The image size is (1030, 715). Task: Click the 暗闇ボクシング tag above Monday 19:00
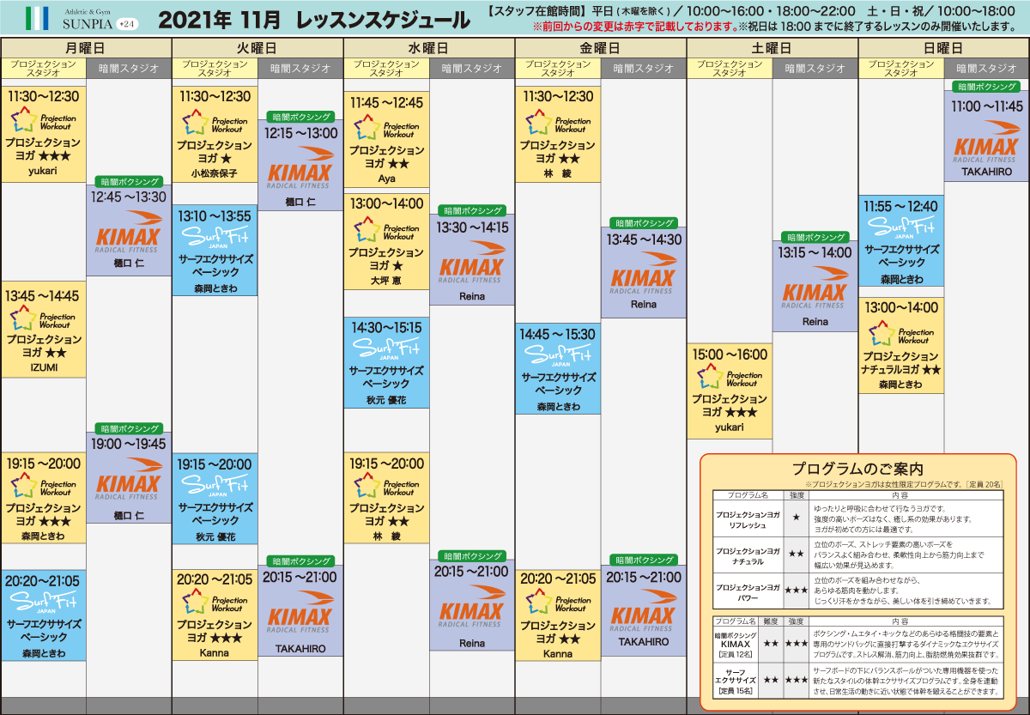(x=129, y=428)
